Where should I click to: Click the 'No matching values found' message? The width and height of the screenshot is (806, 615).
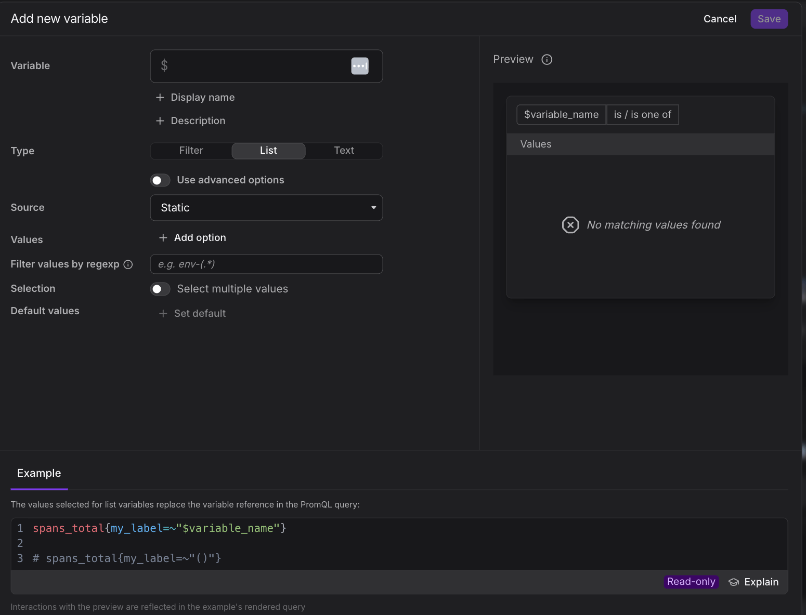(654, 225)
